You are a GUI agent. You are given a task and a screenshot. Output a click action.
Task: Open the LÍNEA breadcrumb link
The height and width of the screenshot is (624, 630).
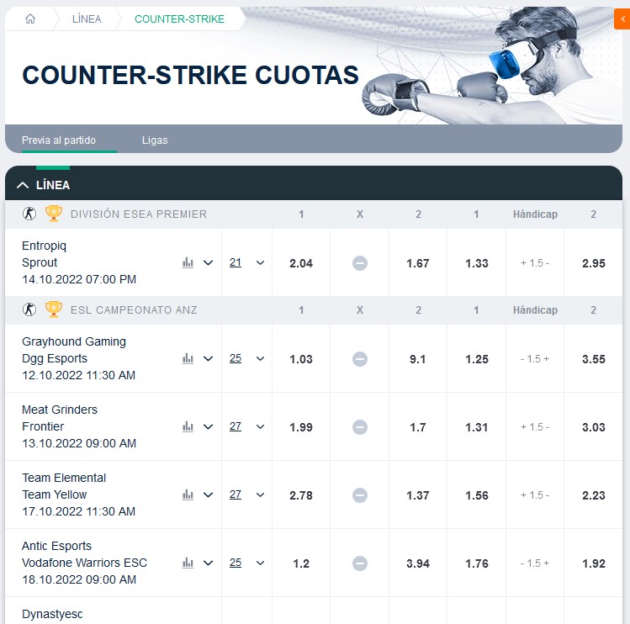click(87, 19)
